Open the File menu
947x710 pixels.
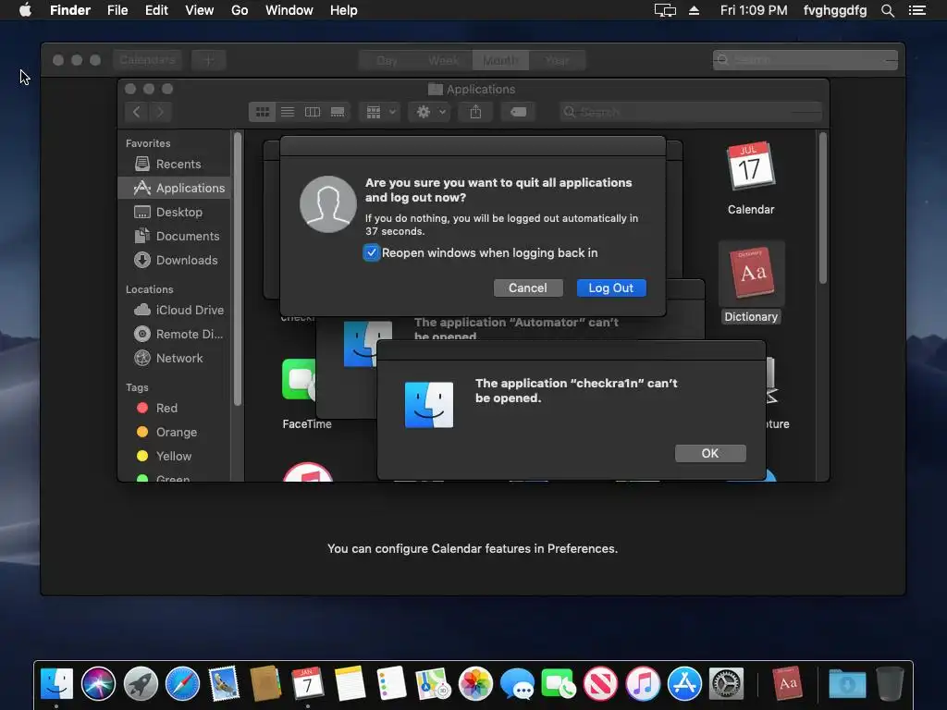click(x=117, y=10)
